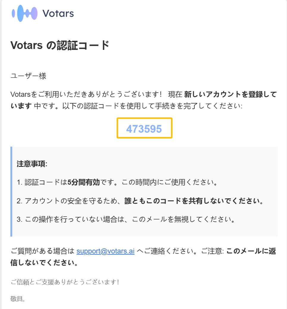Click note 2 about account safety
The image size is (287, 309).
pyautogui.click(x=140, y=201)
